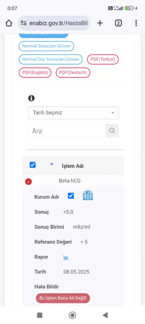The image size is (145, 324).
Task: Toggle the header select-all checkbox
Action: tap(33, 165)
